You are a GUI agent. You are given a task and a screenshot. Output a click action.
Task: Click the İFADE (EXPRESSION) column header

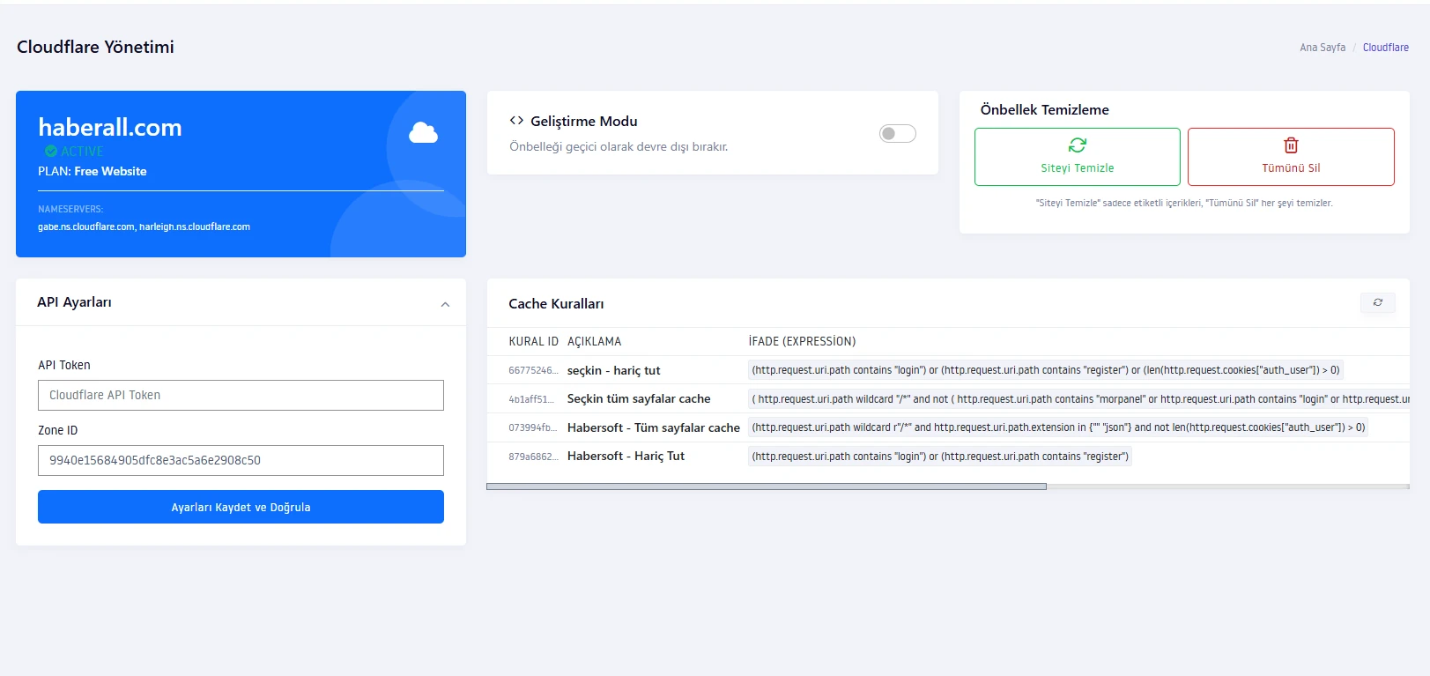802,341
